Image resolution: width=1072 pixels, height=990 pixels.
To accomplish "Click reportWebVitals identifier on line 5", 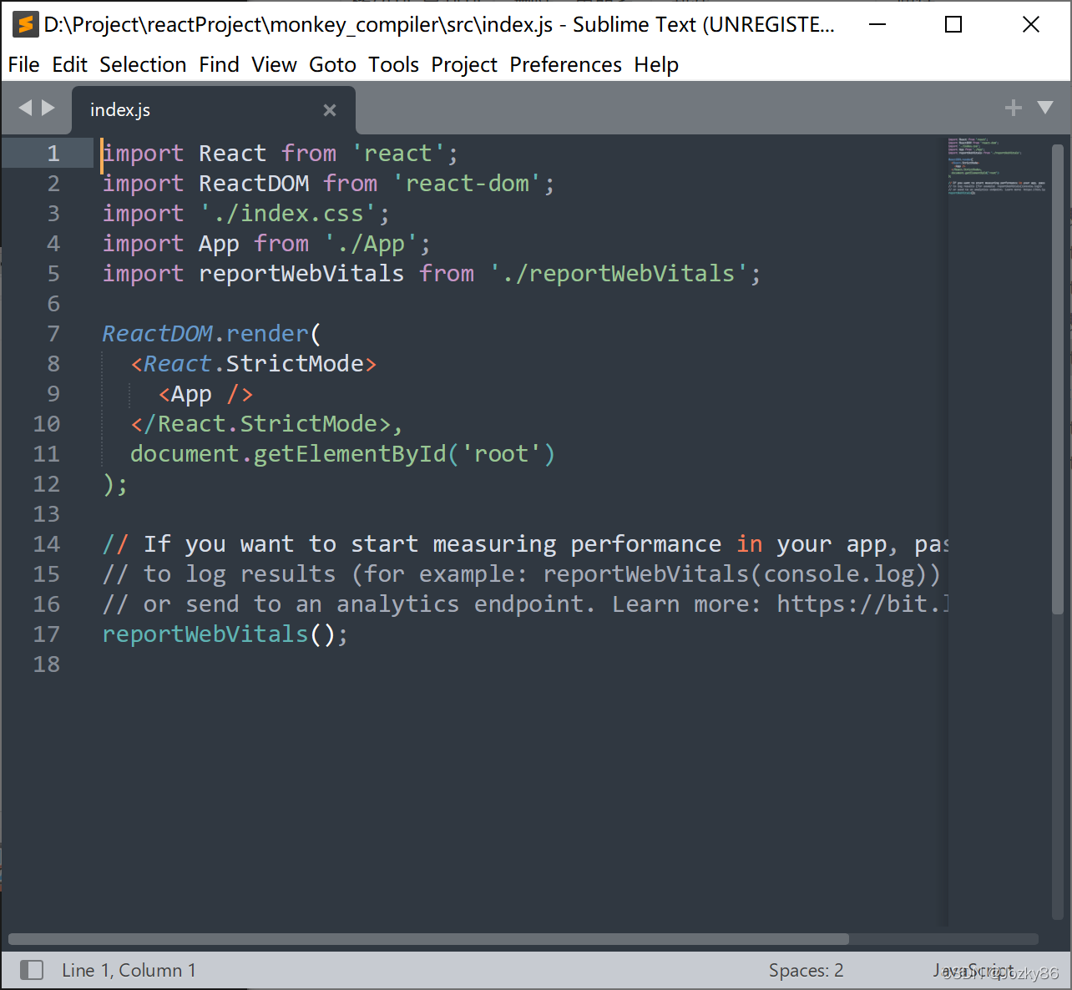I will [x=301, y=274].
